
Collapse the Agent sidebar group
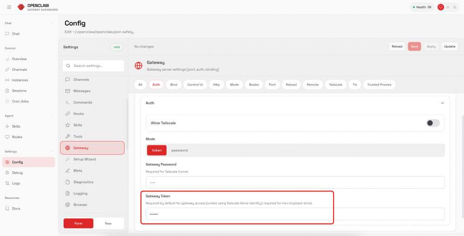[51, 116]
